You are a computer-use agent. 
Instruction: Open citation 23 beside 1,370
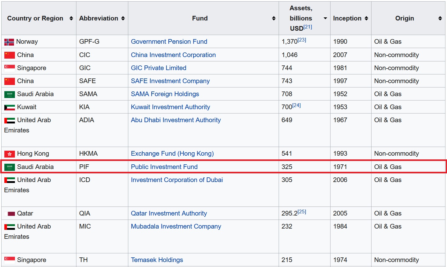click(x=302, y=40)
